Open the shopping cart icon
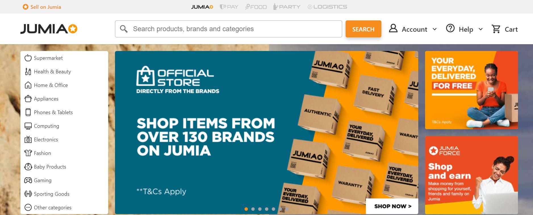533x215 pixels. pos(496,29)
